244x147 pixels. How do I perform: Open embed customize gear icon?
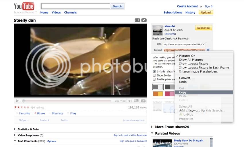(x=208, y=50)
